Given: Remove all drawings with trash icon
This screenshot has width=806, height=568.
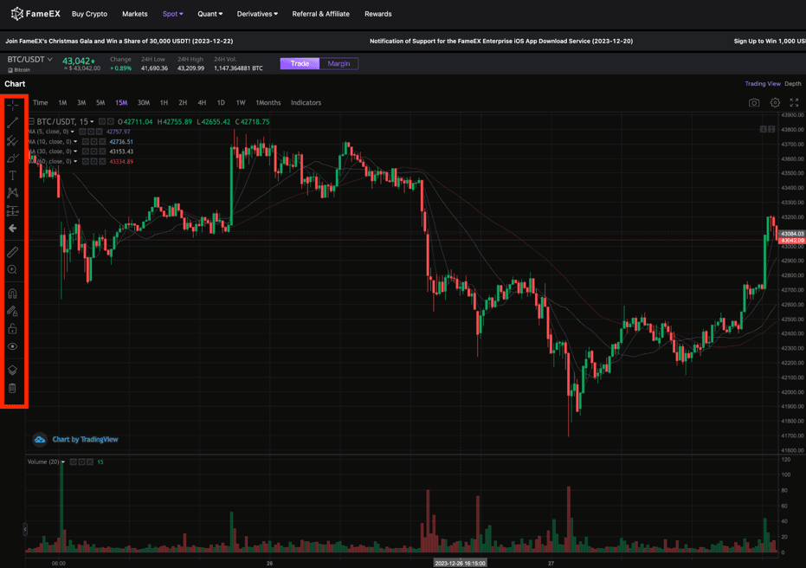Looking at the screenshot, I should tap(13, 389).
